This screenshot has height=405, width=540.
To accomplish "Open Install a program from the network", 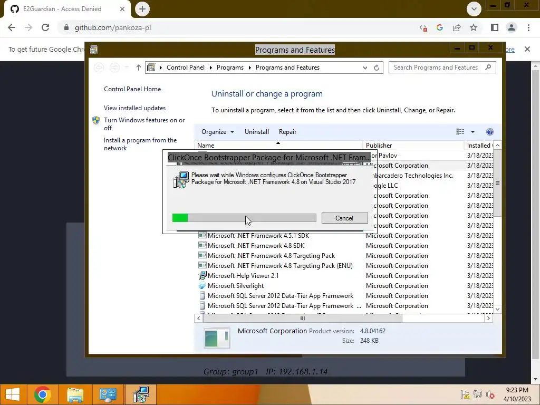I will [x=140, y=144].
